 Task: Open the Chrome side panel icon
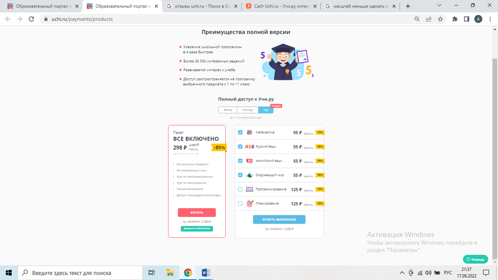466,19
